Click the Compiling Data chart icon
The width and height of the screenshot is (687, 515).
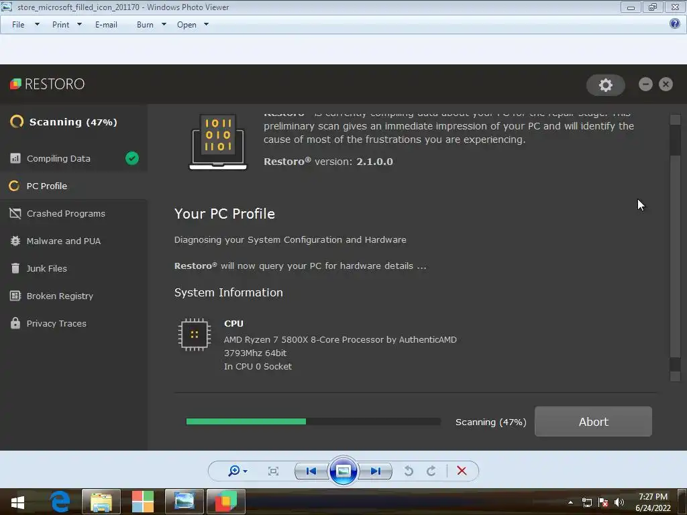(x=15, y=158)
